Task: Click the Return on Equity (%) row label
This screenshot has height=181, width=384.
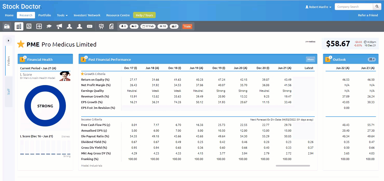Action: point(95,80)
